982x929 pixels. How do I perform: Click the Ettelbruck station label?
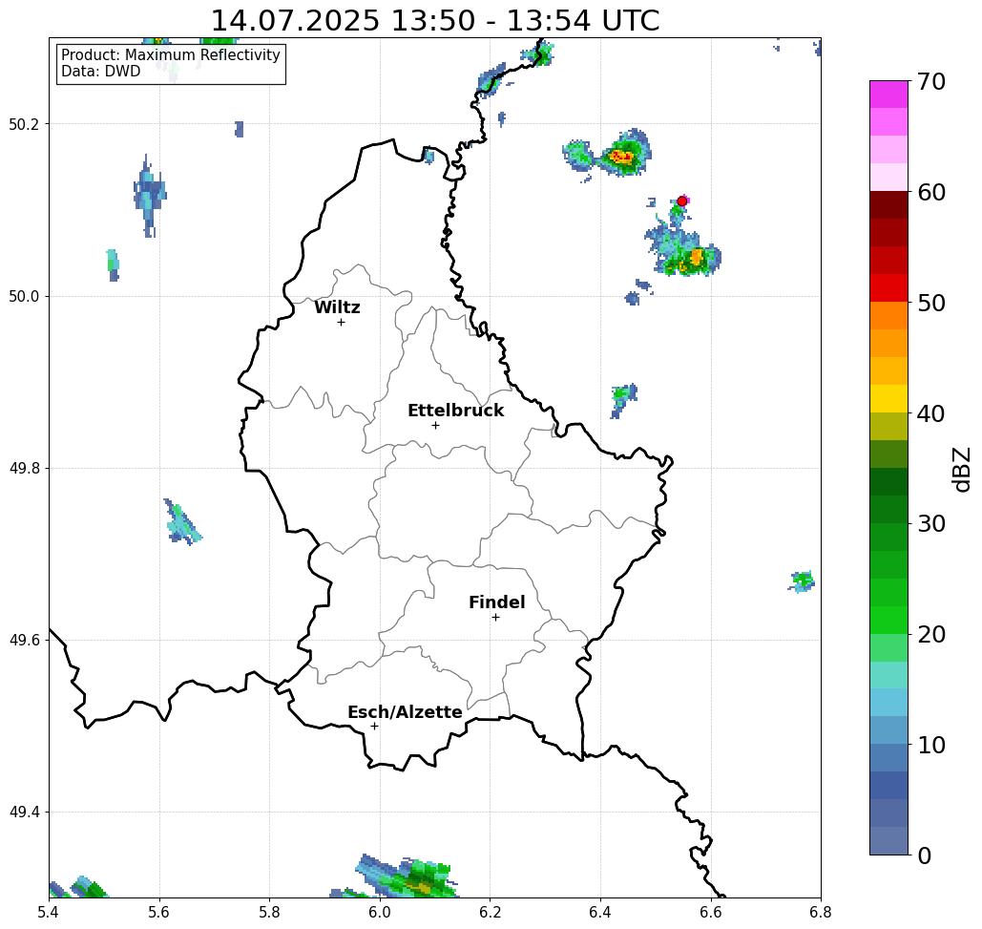tap(455, 411)
